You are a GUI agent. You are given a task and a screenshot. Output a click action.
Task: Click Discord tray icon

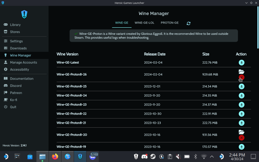pyautogui.click(x=144, y=156)
